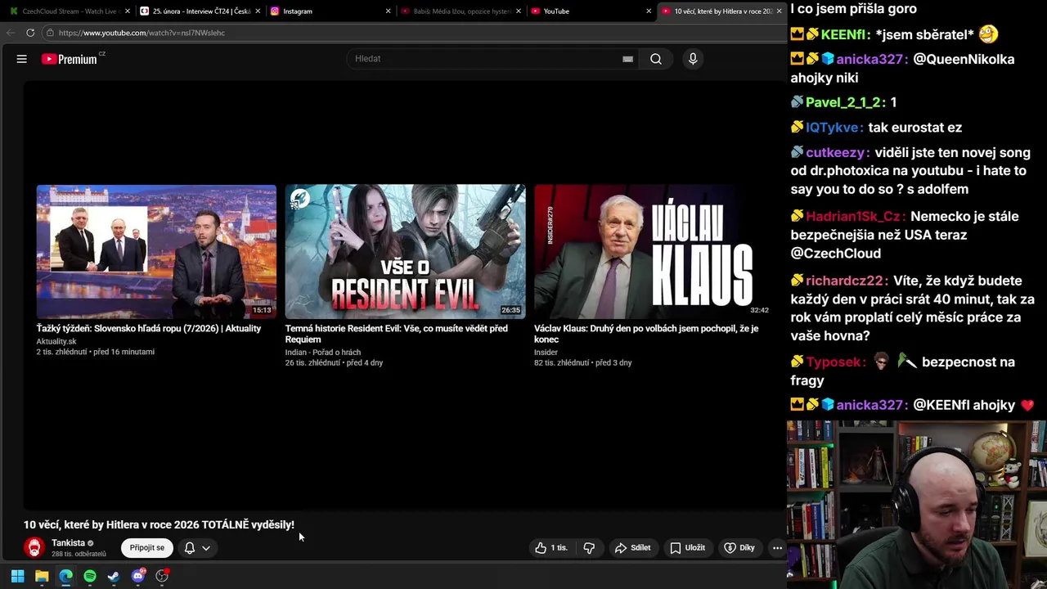Open the title 'Ťažký týždeň: Slovensko hľadá ropu'
This screenshot has height=589, width=1047.
coord(149,329)
